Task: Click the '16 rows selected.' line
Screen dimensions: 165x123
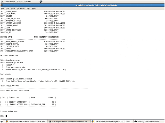Action: click(10, 56)
